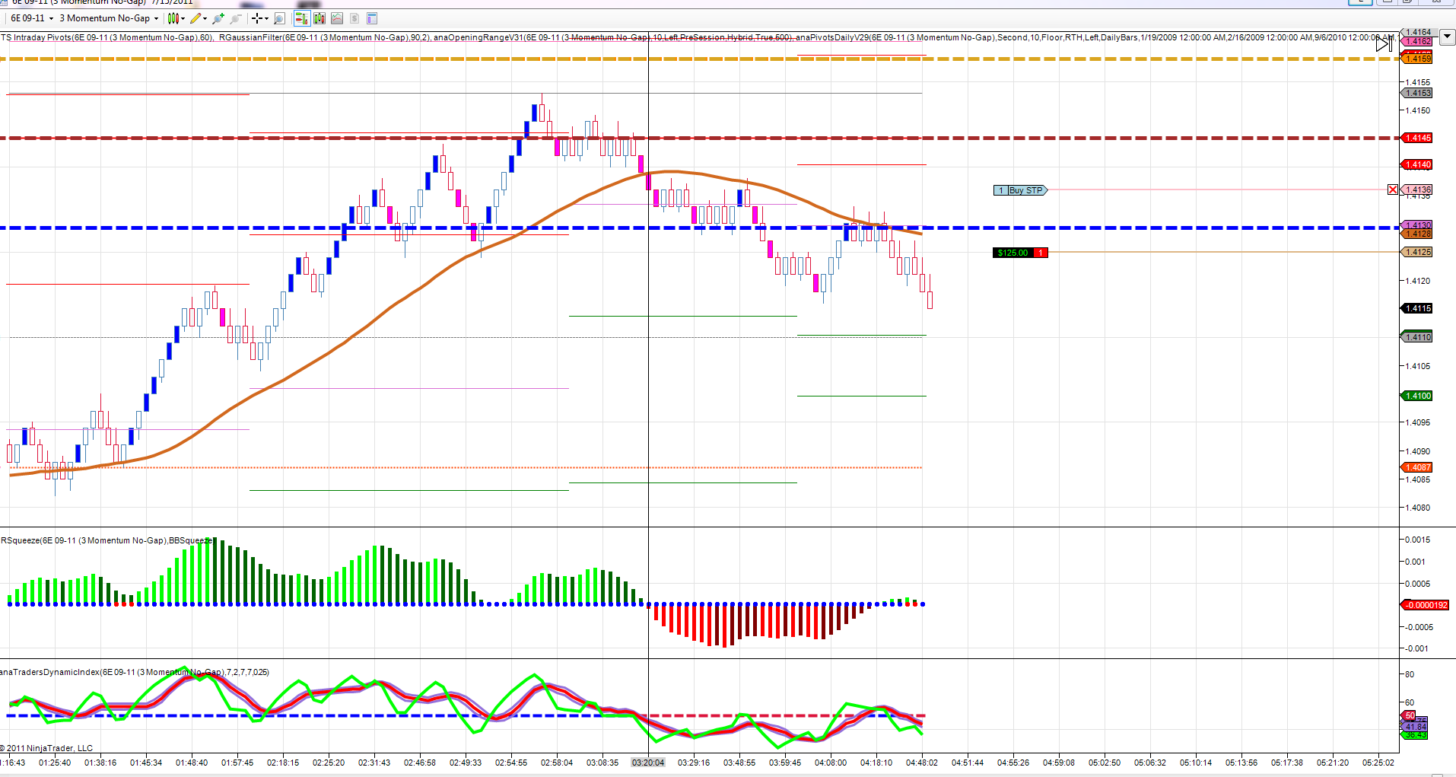This screenshot has height=777, width=1456.
Task: Click the scroll-to-latest-bar arrow icon
Action: (x=1384, y=44)
